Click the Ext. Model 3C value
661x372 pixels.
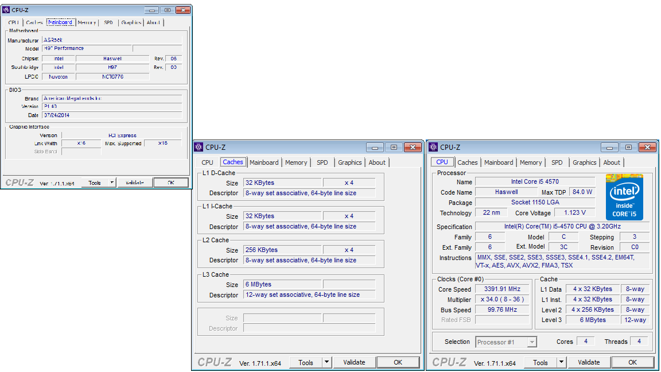[x=563, y=247]
